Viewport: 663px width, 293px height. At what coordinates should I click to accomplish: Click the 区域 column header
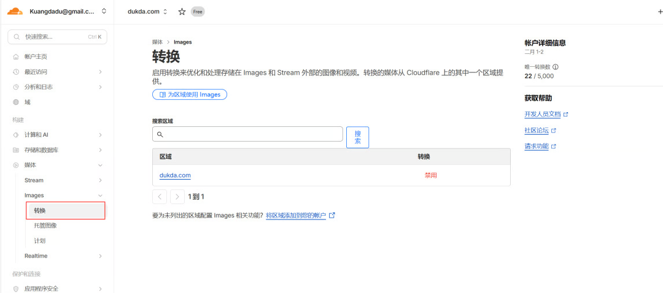click(165, 157)
